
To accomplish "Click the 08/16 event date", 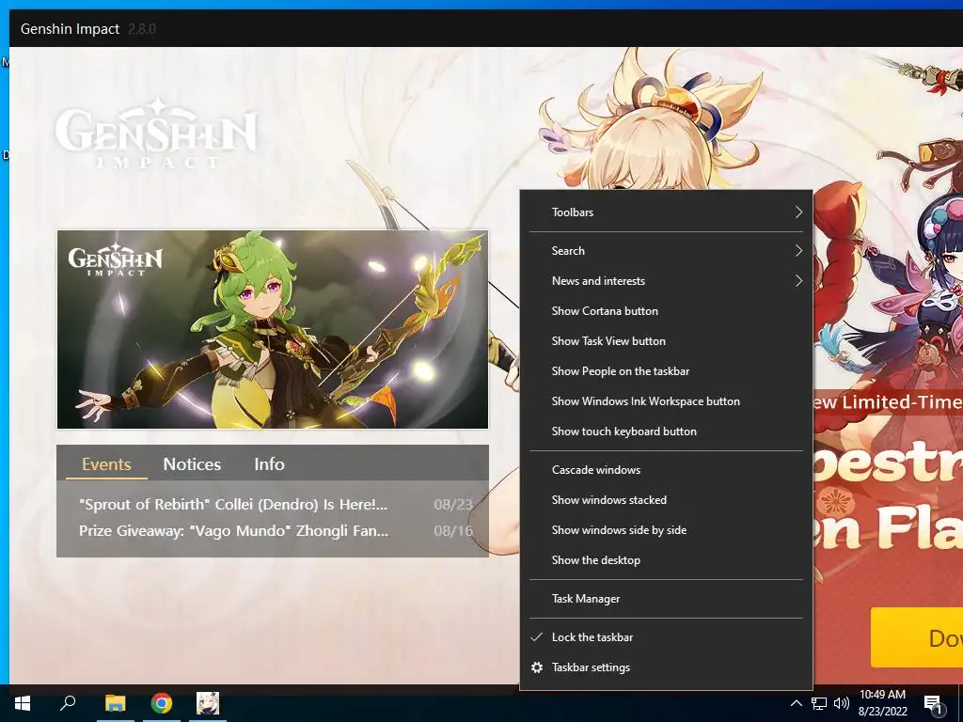I will tap(453, 530).
